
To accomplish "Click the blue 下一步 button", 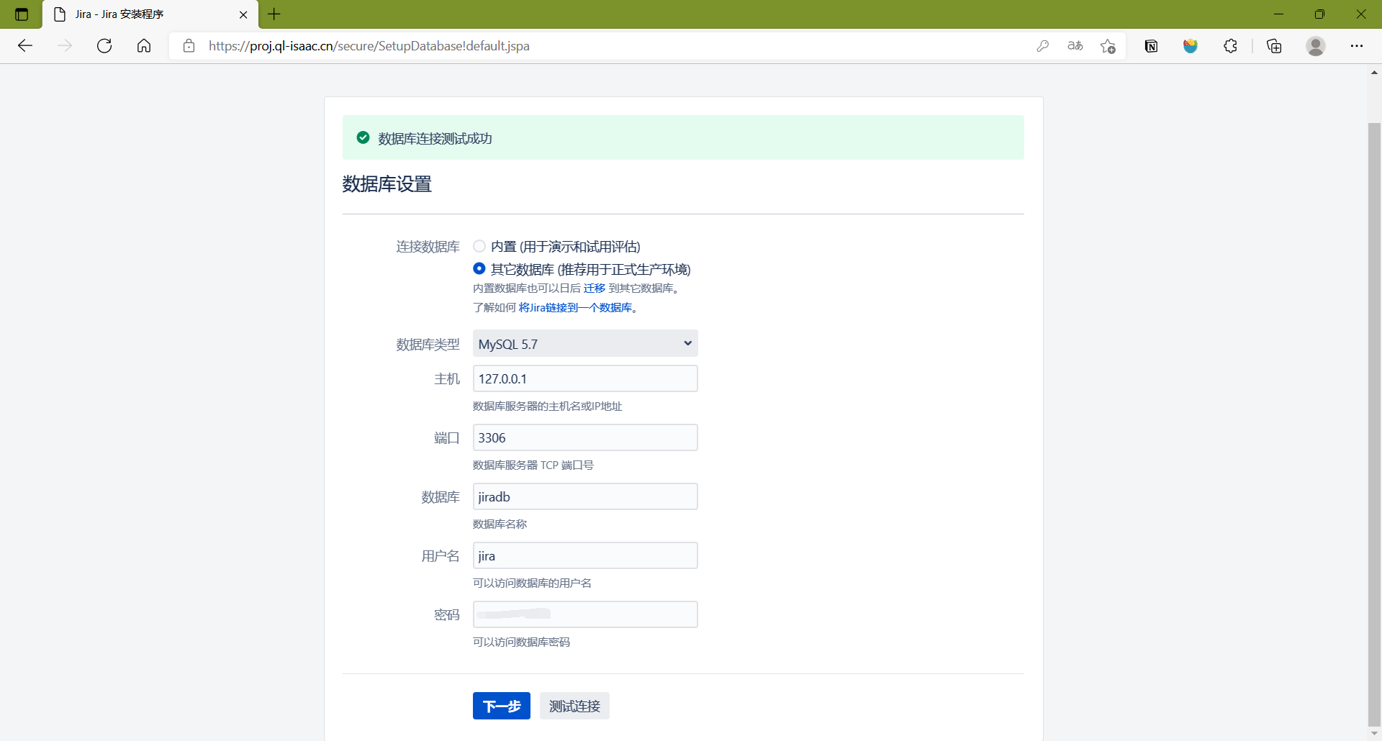I will pos(501,706).
